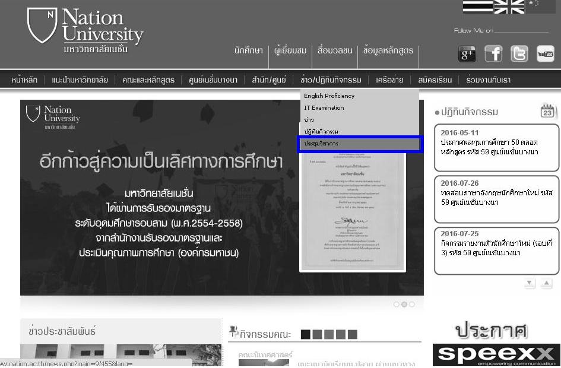The image size is (561, 368).
Task: Select the third banner slide dot
Action: (412, 304)
